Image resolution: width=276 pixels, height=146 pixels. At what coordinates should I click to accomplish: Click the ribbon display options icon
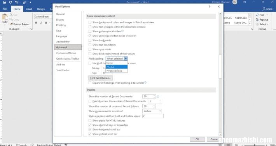[244, 2]
